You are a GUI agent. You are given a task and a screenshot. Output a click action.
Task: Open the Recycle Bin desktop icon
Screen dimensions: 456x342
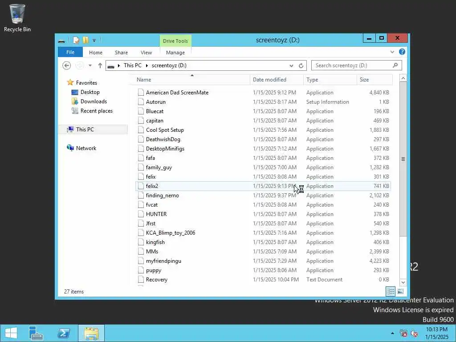coord(17,18)
